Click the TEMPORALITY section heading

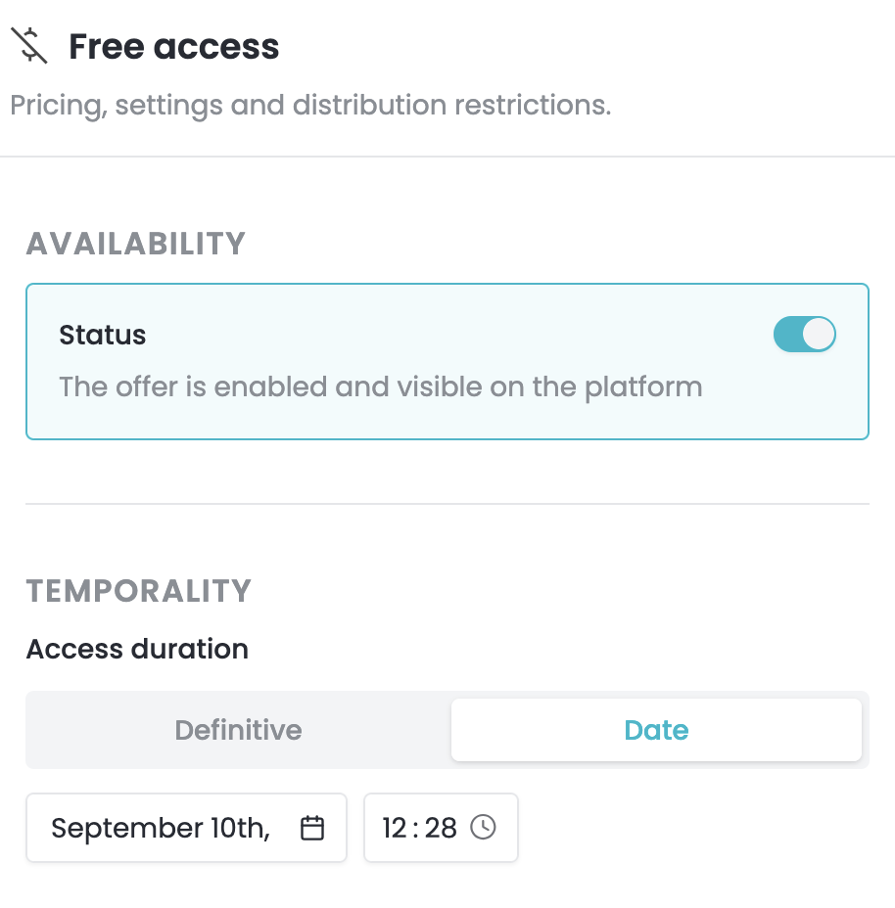click(138, 591)
